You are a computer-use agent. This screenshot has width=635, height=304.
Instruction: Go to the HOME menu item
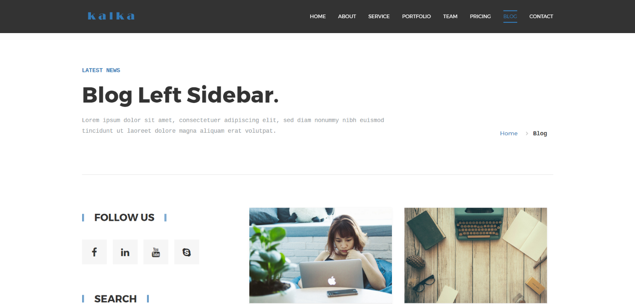pyautogui.click(x=318, y=17)
